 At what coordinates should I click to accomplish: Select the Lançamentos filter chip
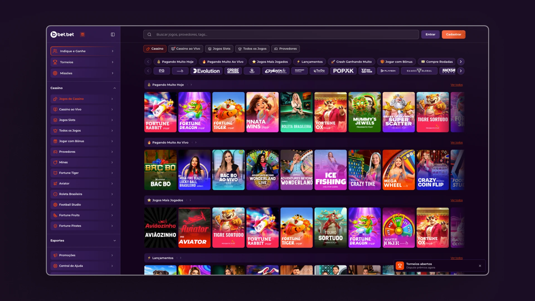coord(310,62)
